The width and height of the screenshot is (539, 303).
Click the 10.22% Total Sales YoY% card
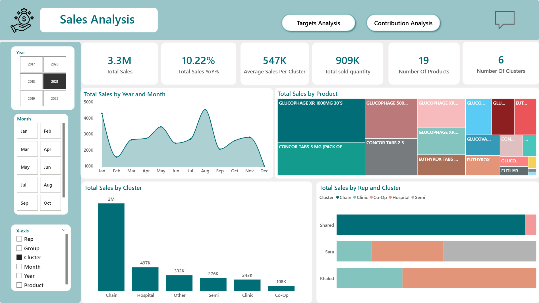coord(198,64)
